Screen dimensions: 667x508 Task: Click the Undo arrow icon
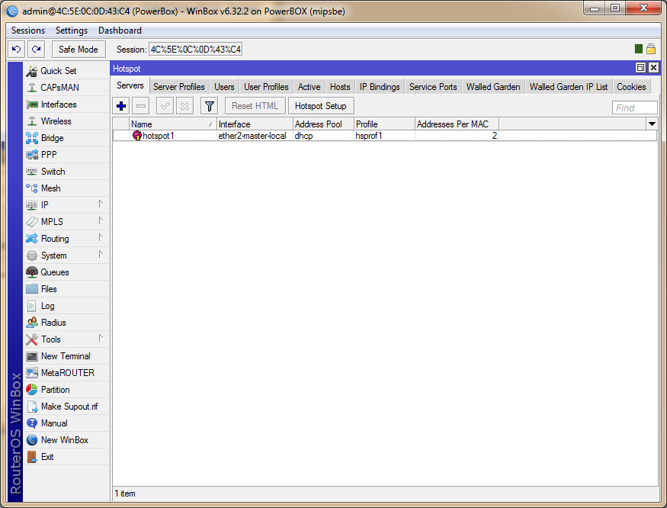coord(16,50)
